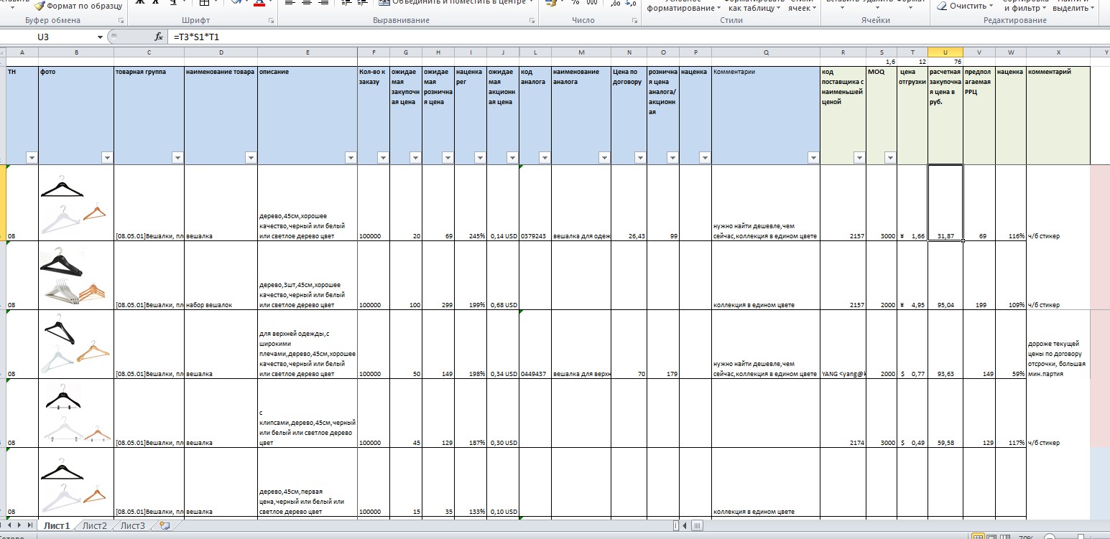This screenshot has height=539, width=1110.
Task: Click the Font Color letter A icon
Action: (x=259, y=4)
